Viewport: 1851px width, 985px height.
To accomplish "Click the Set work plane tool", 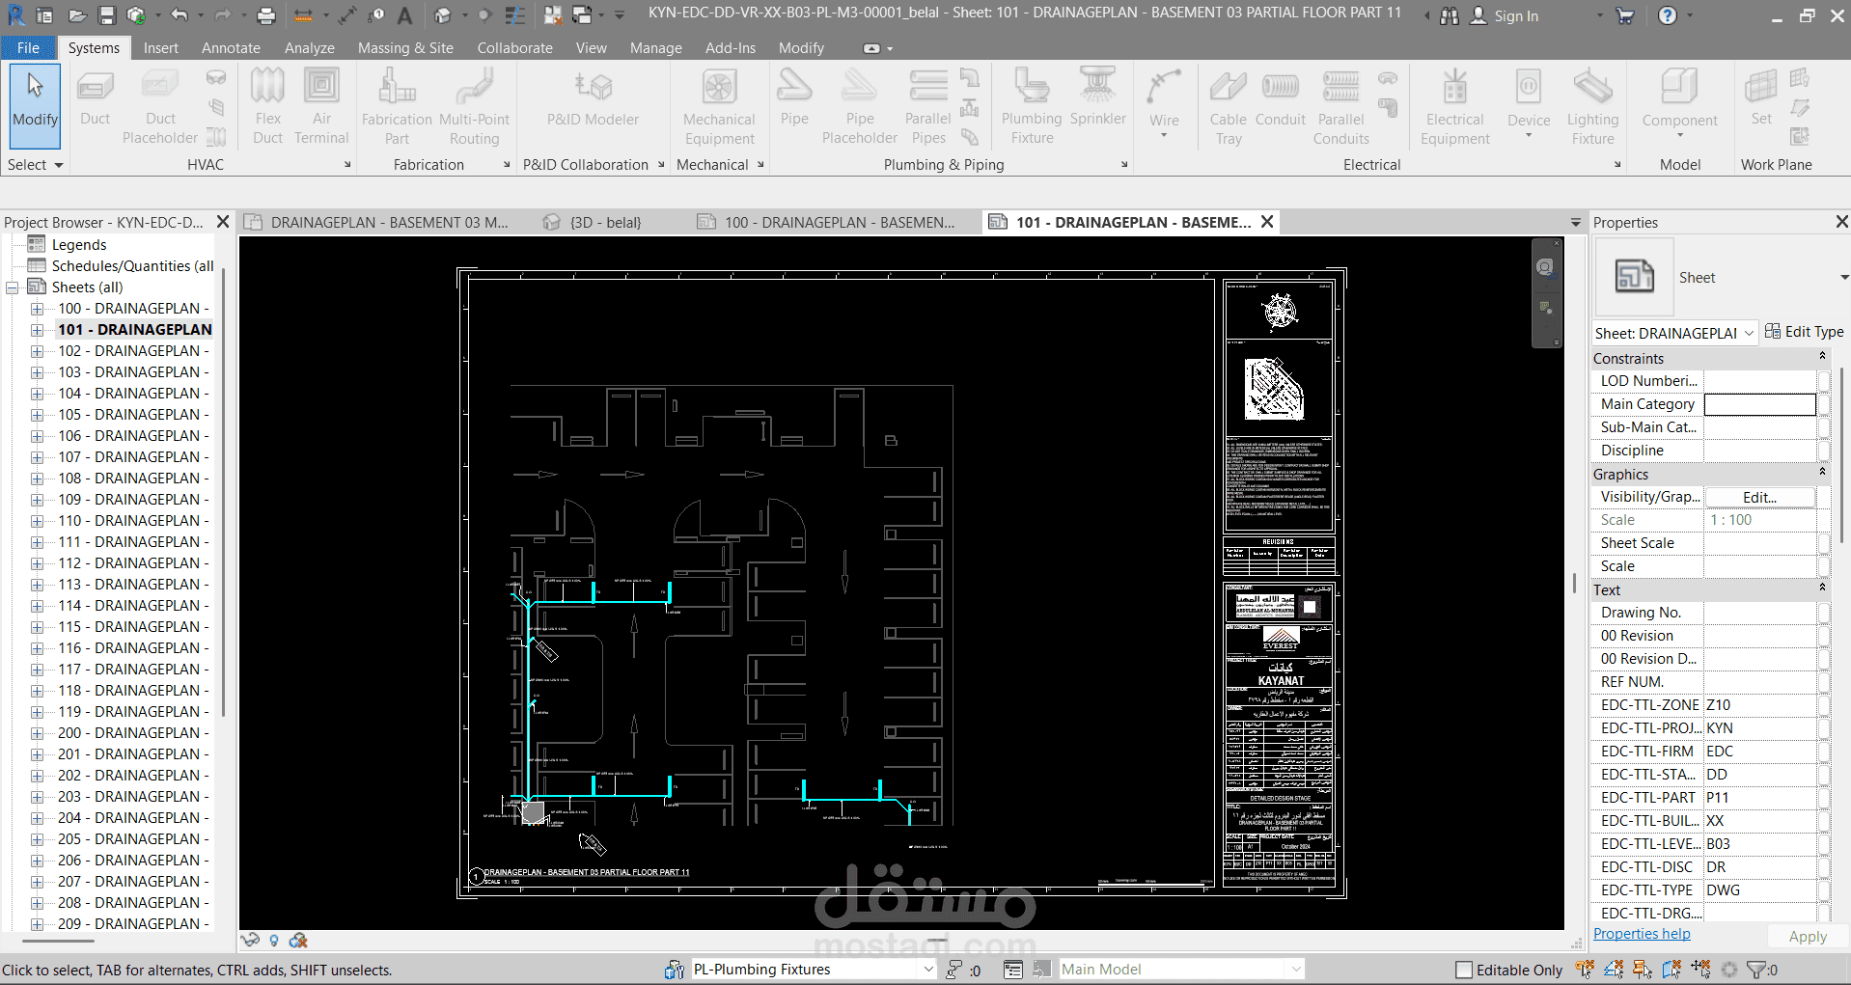I will (1761, 98).
